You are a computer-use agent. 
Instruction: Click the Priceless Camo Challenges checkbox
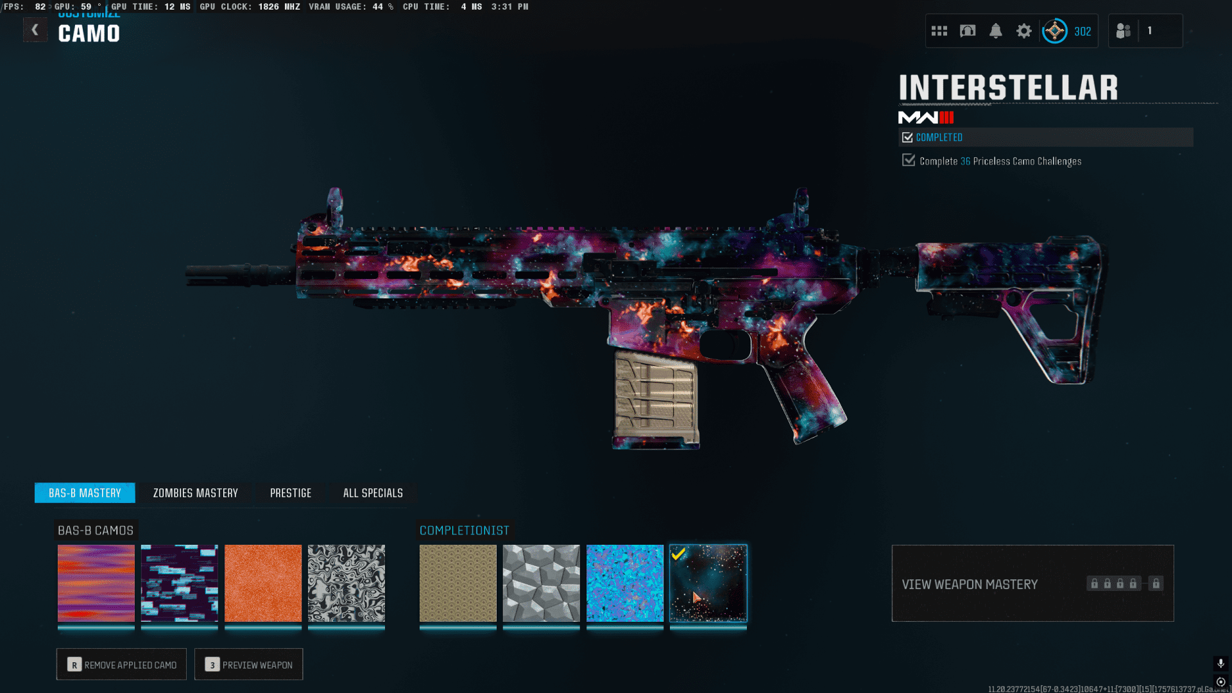[909, 160]
